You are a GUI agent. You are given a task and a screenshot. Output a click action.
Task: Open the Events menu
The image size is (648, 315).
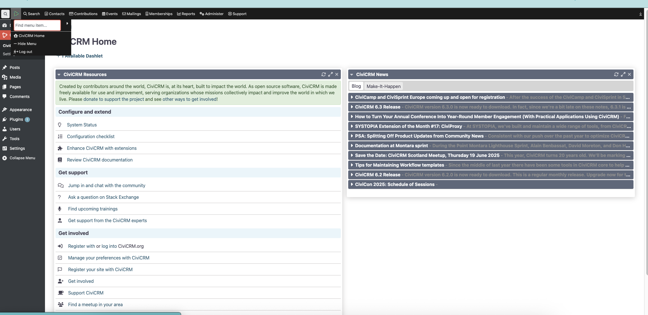[x=110, y=14]
